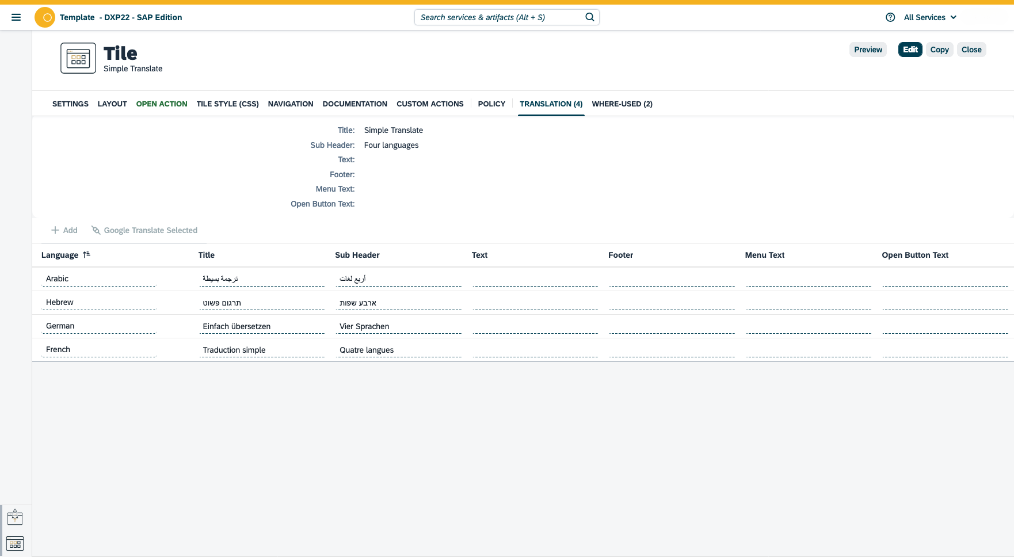Click the Tile artifact icon in header
The width and height of the screenshot is (1014, 557).
[x=78, y=58]
